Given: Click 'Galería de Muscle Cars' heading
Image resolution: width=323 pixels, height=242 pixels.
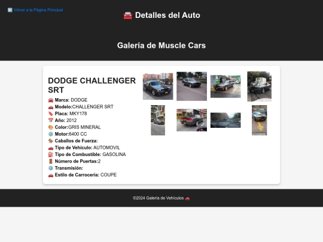Looking at the screenshot, I should pos(161,45).
